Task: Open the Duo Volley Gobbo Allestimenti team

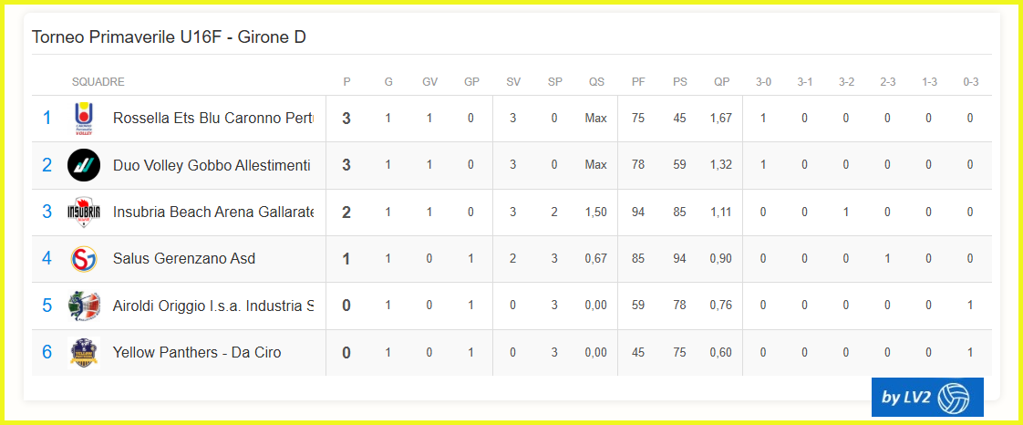Action: tap(212, 165)
